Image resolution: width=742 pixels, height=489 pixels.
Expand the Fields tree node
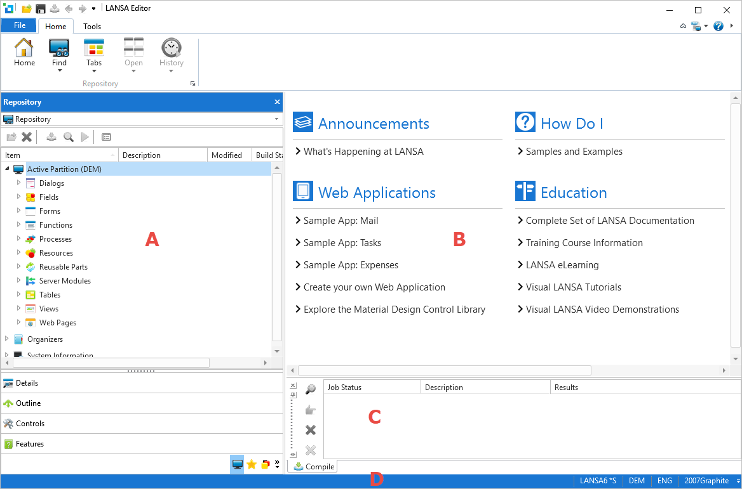point(18,197)
